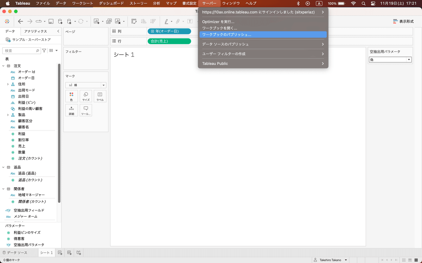This screenshot has width=422, height=263.
Task: Collapse the data pane with the arrow
Action: (58, 31)
